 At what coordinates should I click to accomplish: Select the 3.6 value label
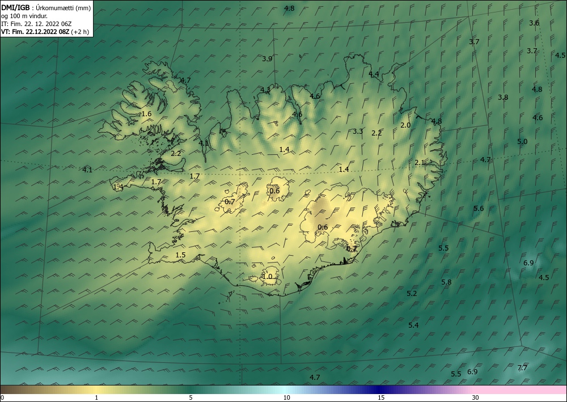pos(534,23)
